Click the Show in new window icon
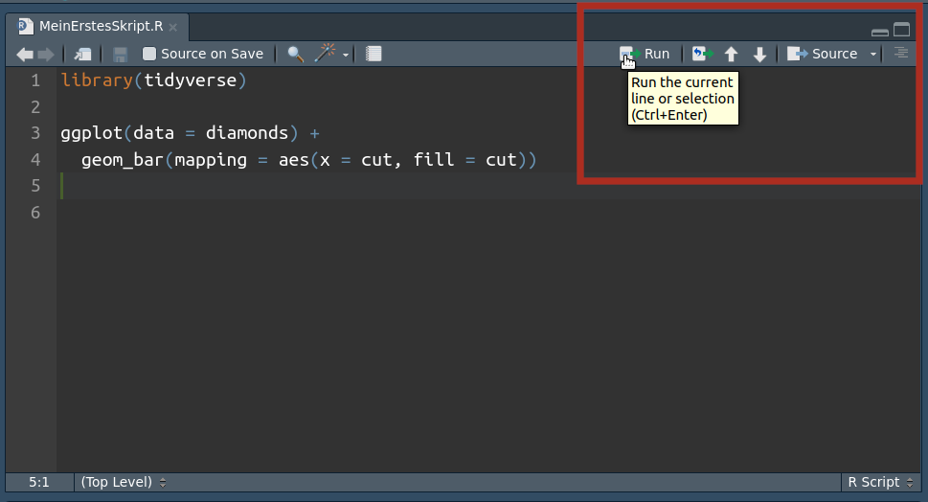 84,55
